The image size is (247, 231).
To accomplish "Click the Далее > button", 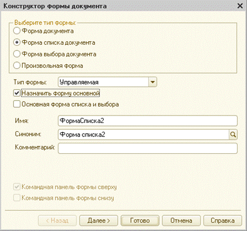I will [99, 221].
